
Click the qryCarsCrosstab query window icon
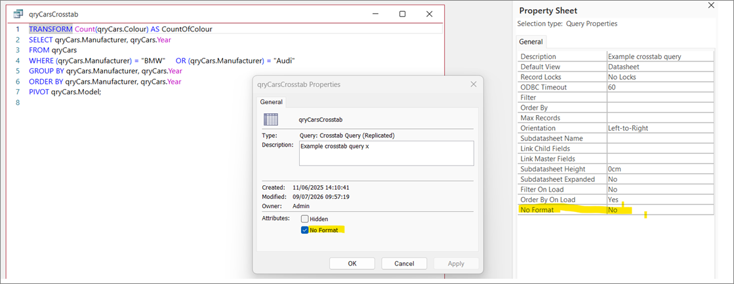point(19,14)
